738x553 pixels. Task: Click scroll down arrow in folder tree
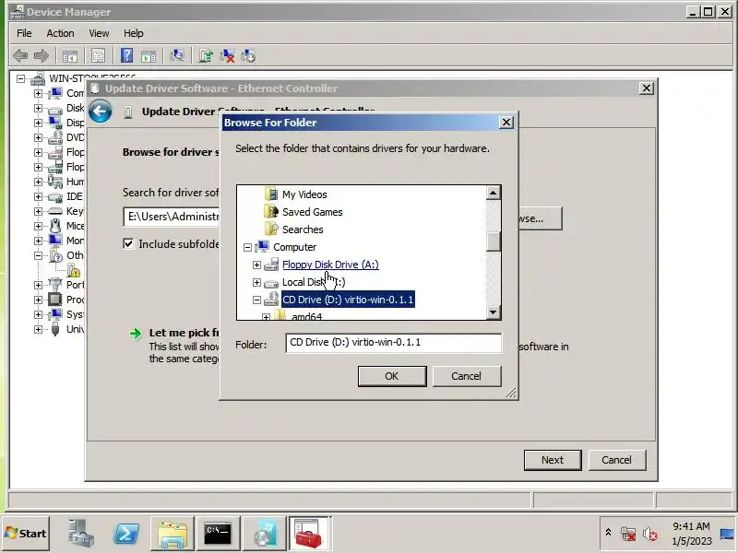494,312
